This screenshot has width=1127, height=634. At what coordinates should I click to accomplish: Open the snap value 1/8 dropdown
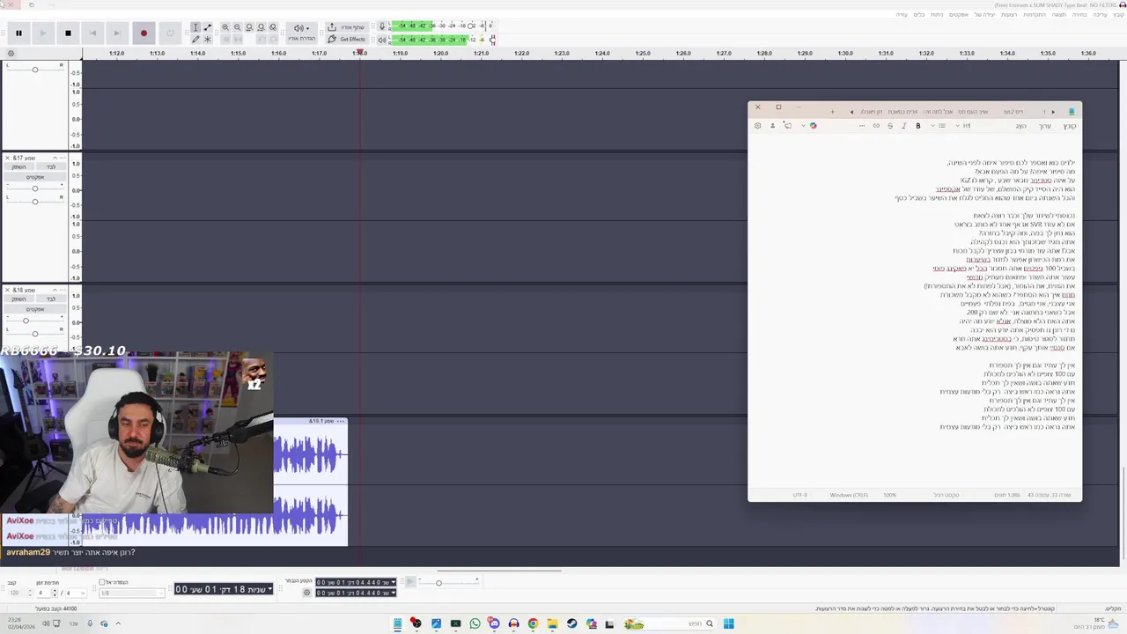click(131, 593)
